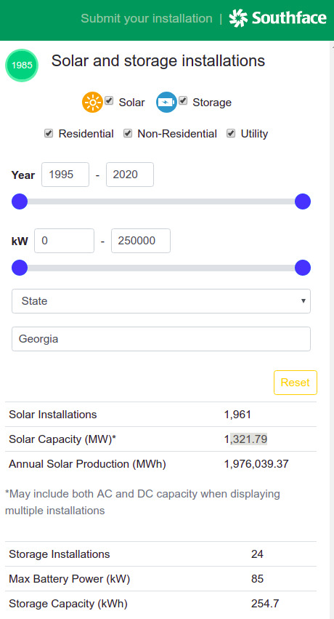Toggle the Residential checkbox

(x=49, y=133)
